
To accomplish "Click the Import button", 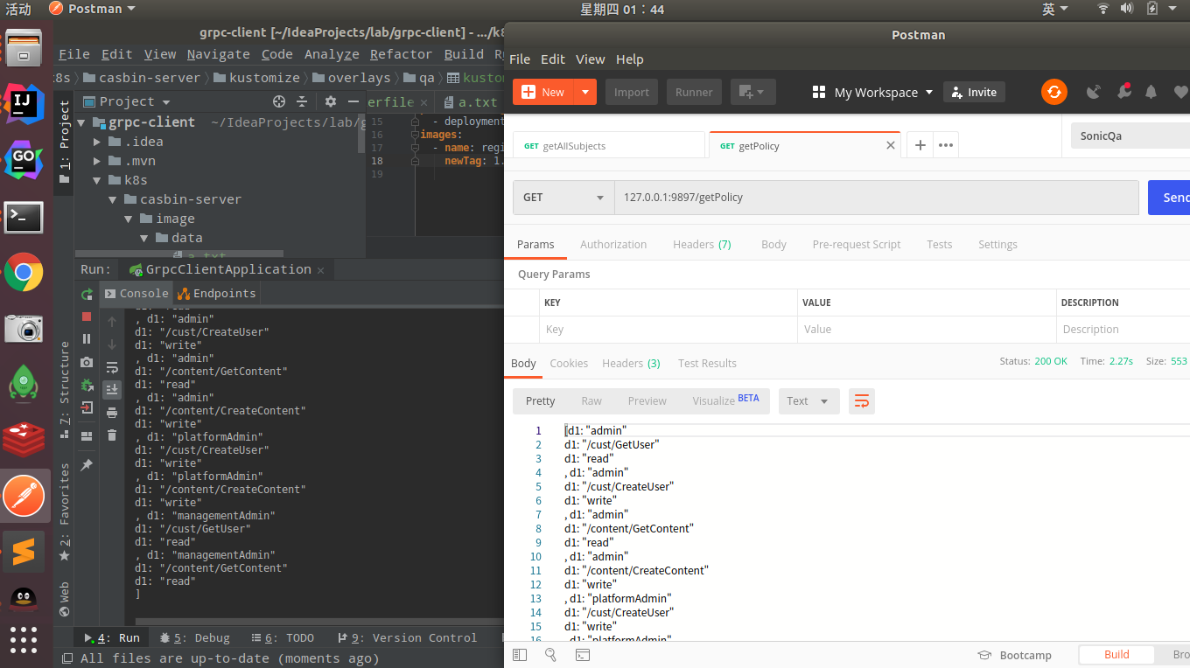I will [x=632, y=92].
